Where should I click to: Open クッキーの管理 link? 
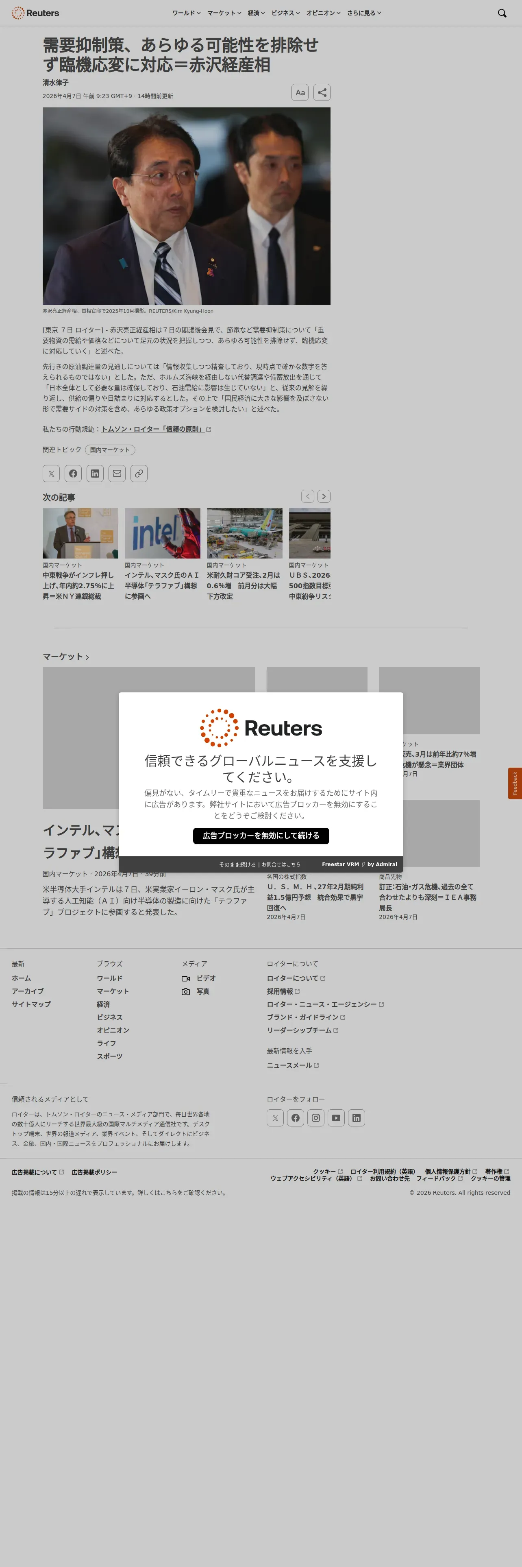point(490,1178)
